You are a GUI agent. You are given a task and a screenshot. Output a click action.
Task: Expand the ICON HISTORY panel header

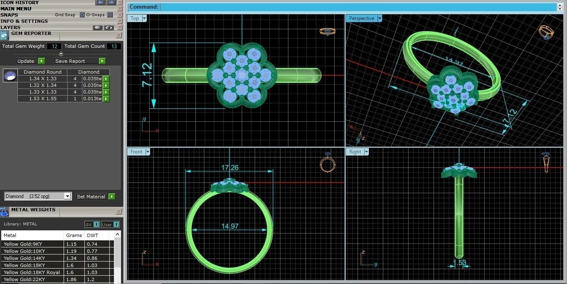click(x=20, y=2)
